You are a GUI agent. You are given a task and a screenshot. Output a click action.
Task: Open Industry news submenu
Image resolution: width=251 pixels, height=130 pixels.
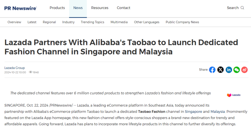(x=68, y=22)
